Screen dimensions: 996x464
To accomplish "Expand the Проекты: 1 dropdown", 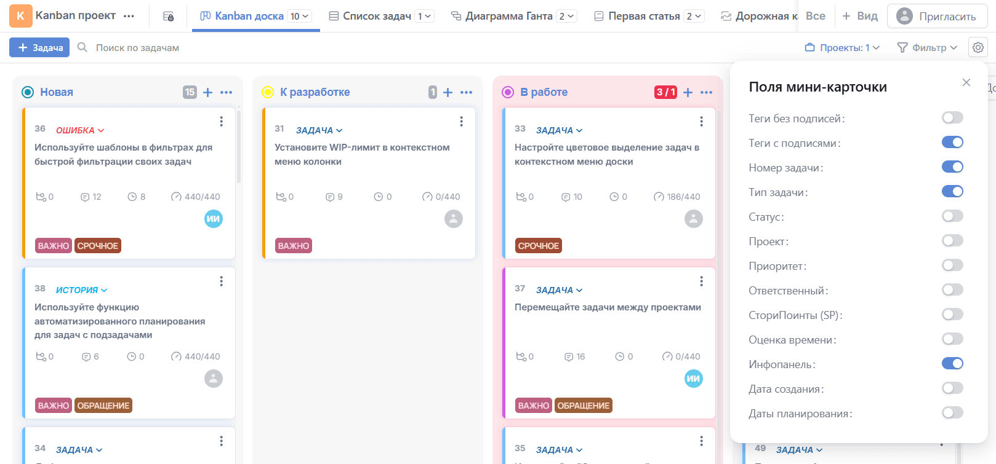I will tap(842, 47).
